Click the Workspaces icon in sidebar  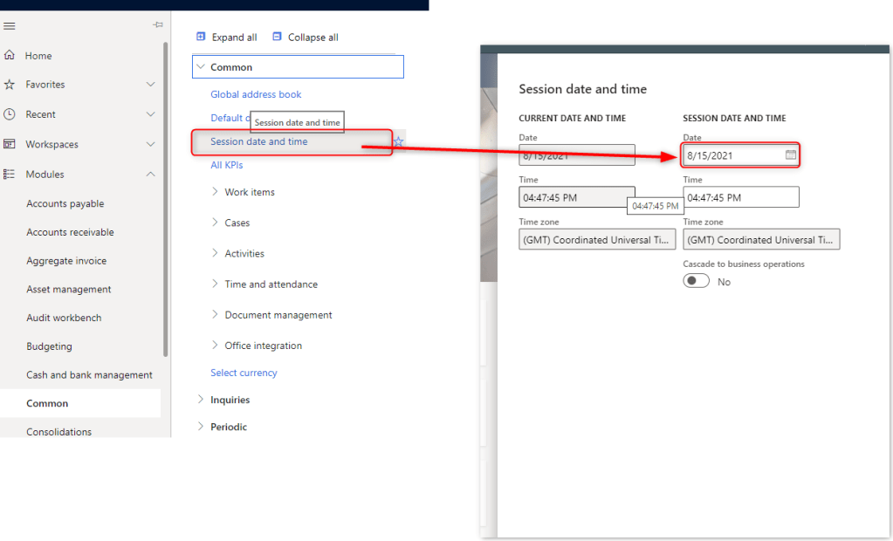click(x=10, y=144)
